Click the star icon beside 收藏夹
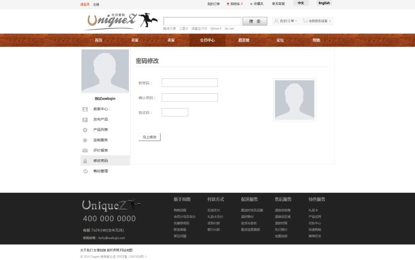The image size is (415, 260). pyautogui.click(x=251, y=4)
